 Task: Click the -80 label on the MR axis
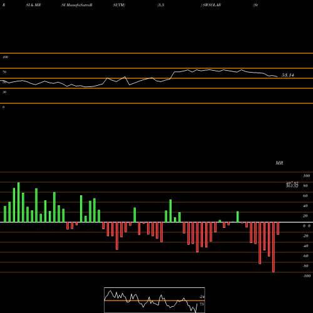[305, 266]
